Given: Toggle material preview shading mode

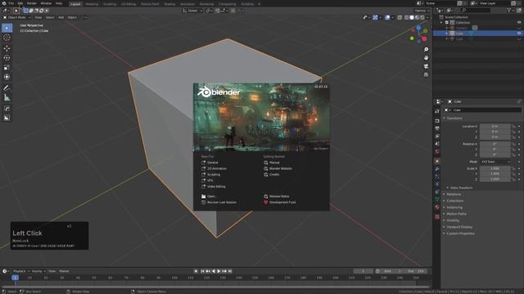Looking at the screenshot, I should point(417,17).
